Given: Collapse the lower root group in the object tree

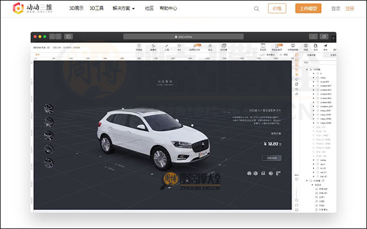Looking at the screenshot, I should point(307,180).
